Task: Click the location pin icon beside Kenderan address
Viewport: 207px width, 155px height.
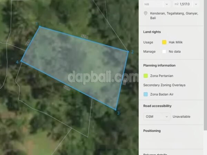Action: click(x=146, y=13)
